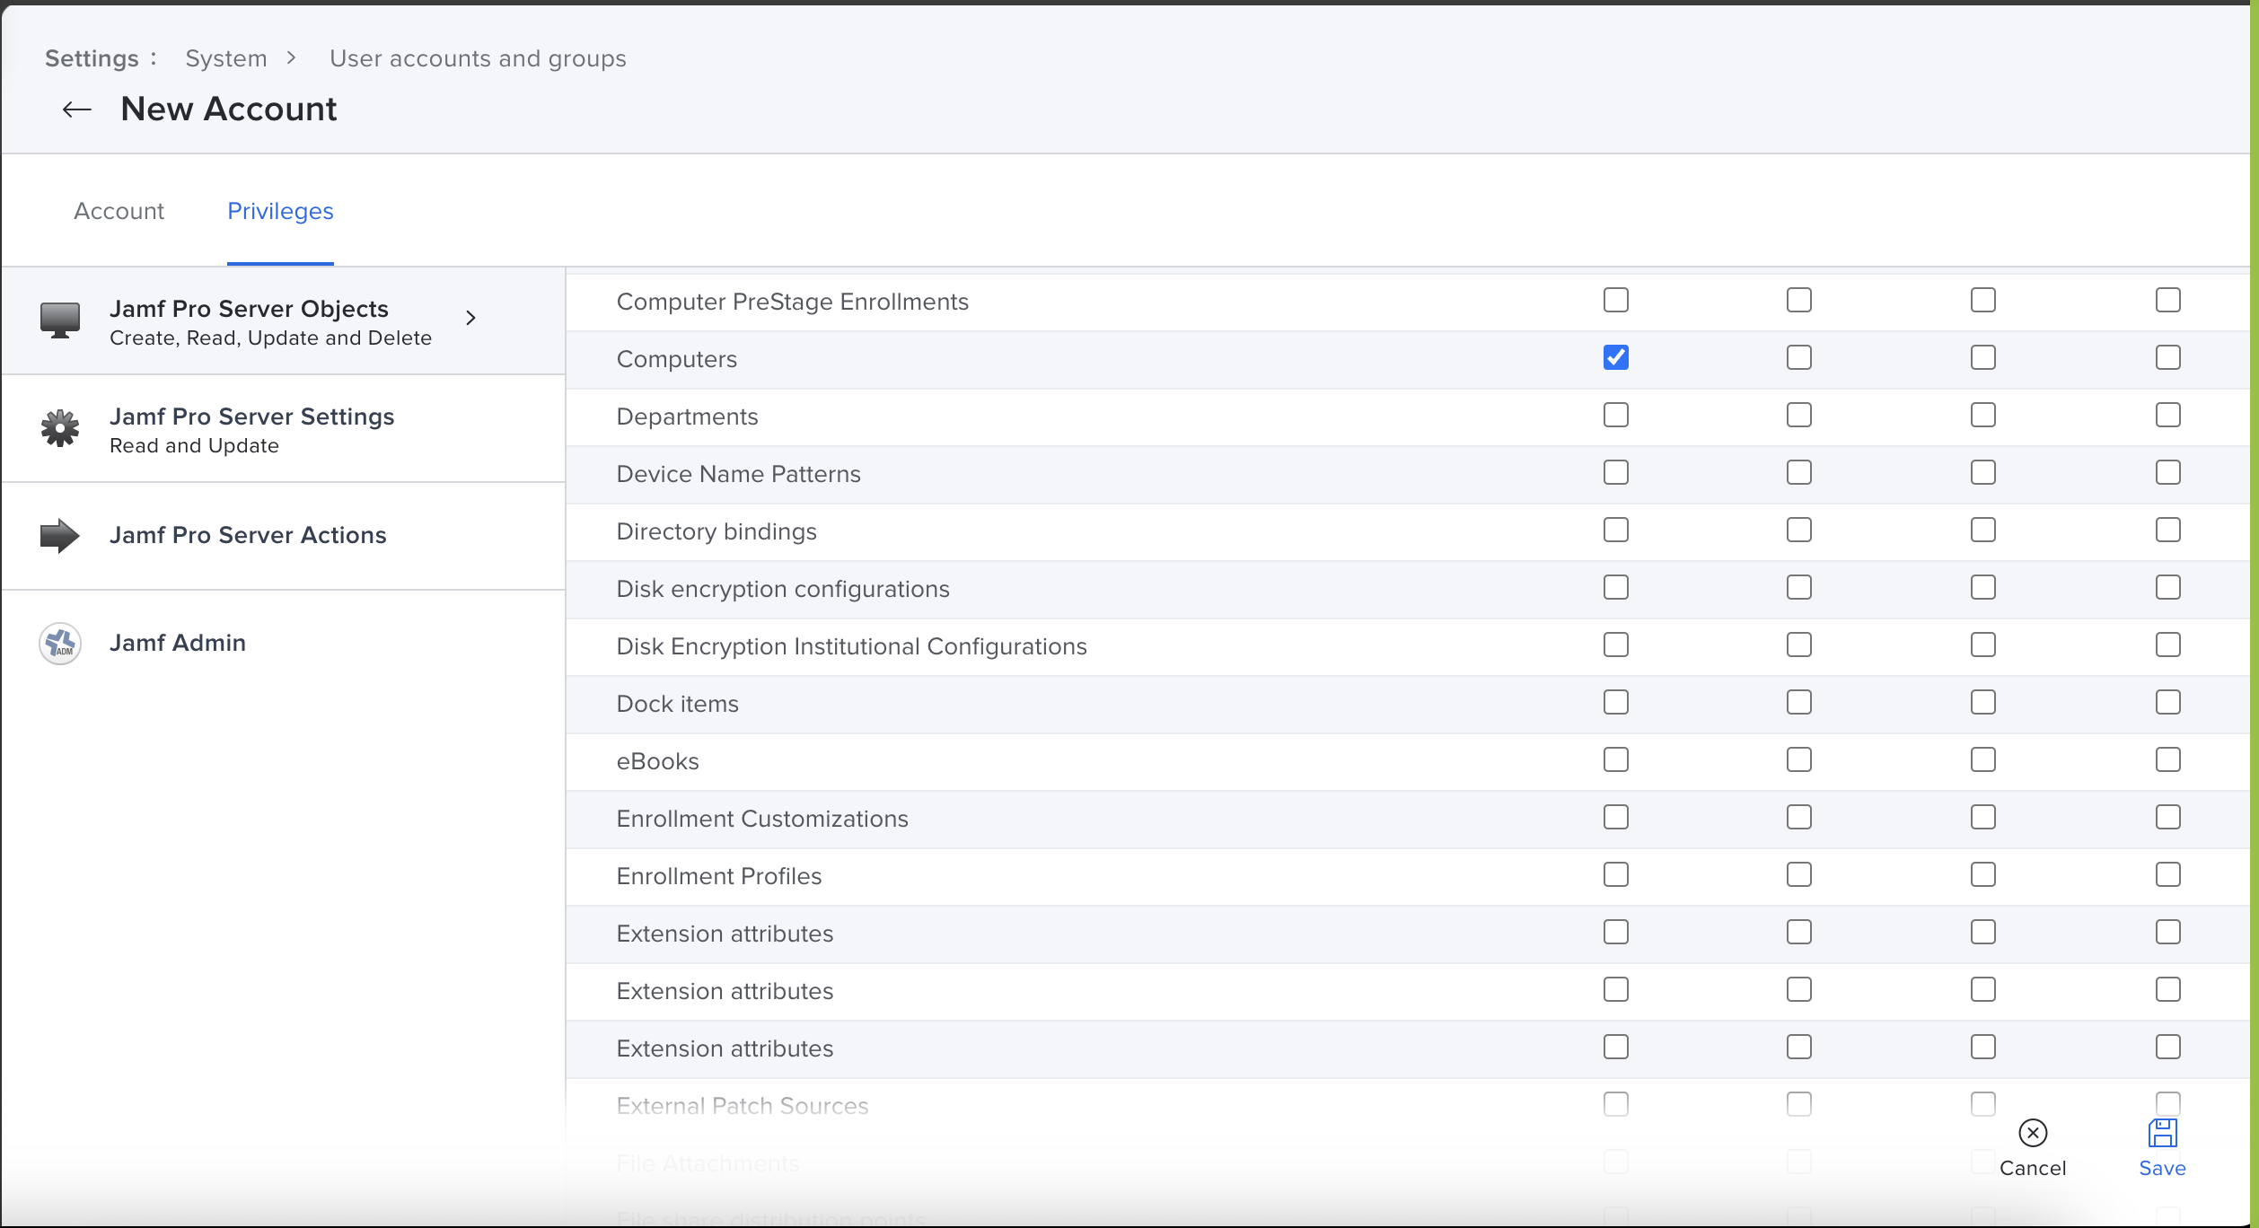Click the gear icon for Server Settings

(x=60, y=428)
